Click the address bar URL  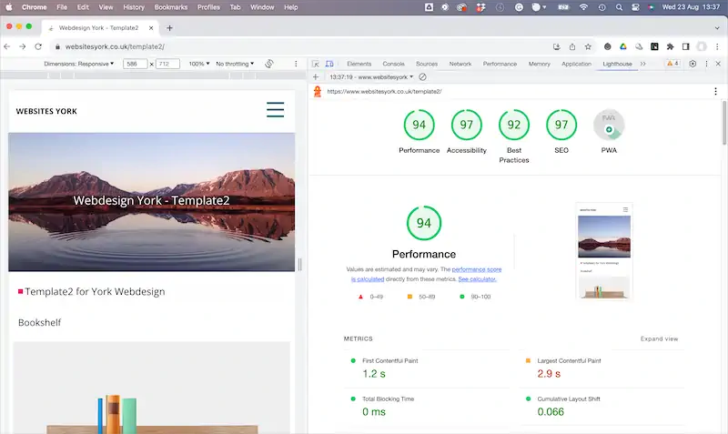coord(115,46)
